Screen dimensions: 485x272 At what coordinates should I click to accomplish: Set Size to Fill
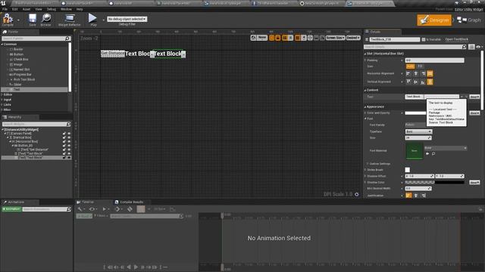pyautogui.click(x=420, y=66)
